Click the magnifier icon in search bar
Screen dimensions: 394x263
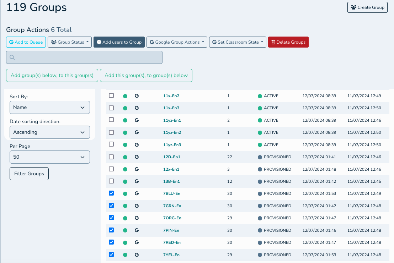click(x=12, y=57)
